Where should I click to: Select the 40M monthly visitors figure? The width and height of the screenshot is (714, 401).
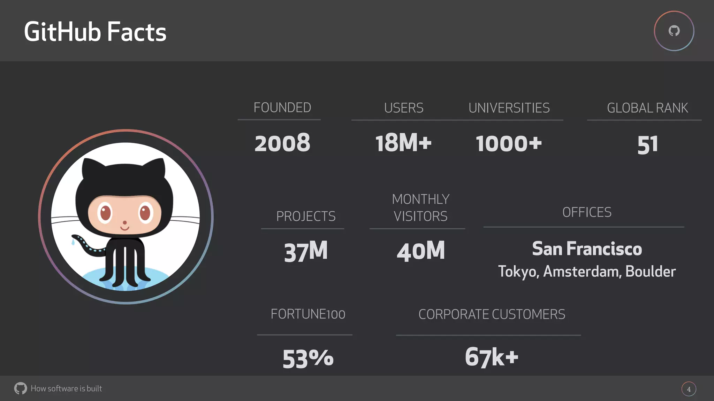[421, 251]
